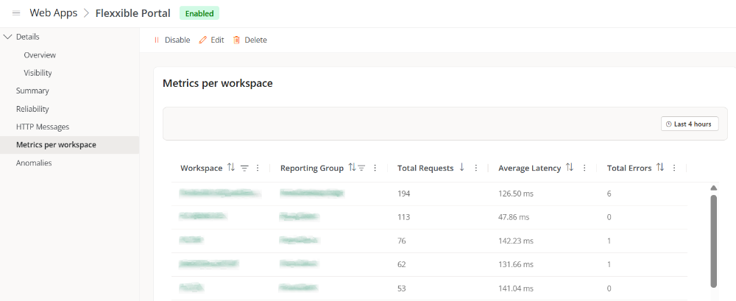Image resolution: width=736 pixels, height=301 pixels.
Task: Open Total Errors column options menu
Action: coord(674,168)
